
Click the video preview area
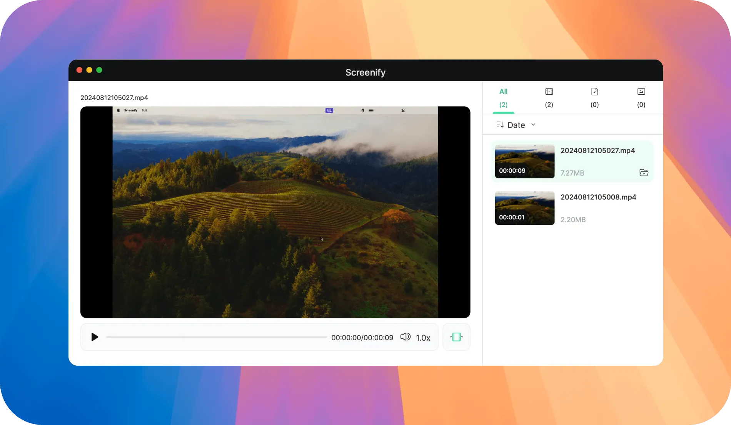coord(275,212)
